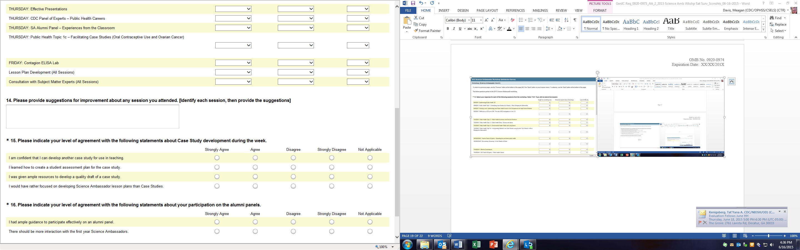Align text left in Word
The width and height of the screenshot is (800, 250).
521,29
